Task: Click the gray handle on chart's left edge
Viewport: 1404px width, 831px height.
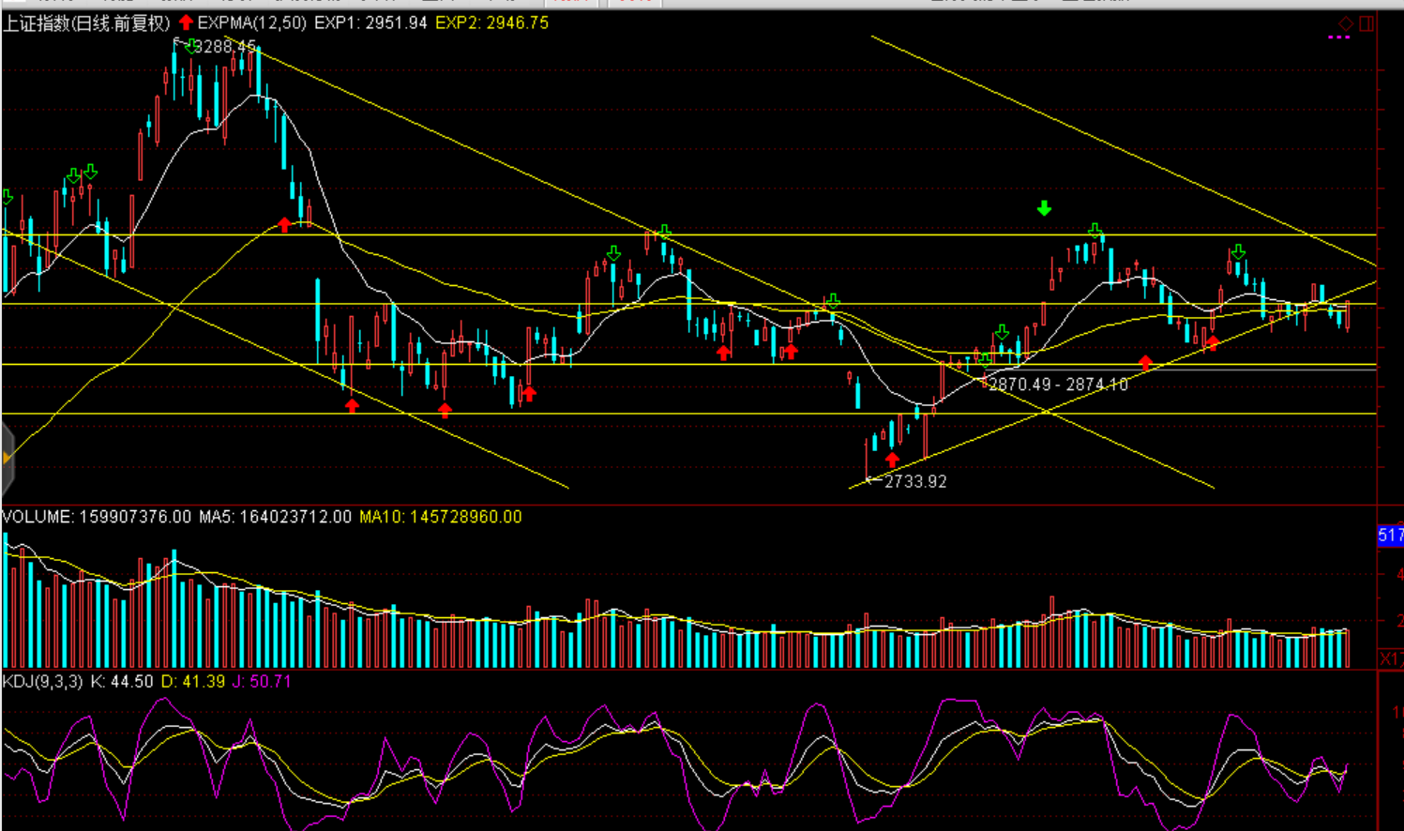Action: [x=8, y=459]
